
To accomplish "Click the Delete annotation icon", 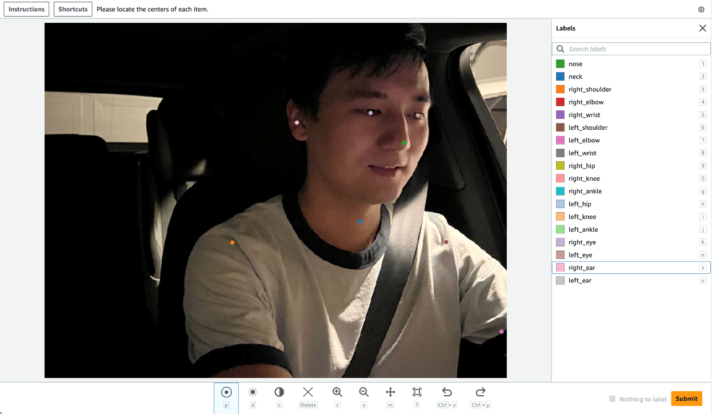I will click(308, 392).
